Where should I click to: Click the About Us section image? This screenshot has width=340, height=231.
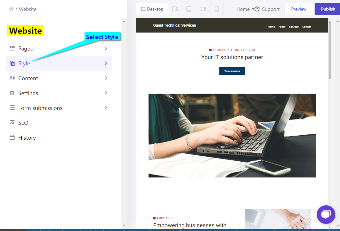coord(278,219)
